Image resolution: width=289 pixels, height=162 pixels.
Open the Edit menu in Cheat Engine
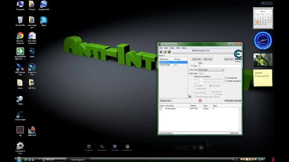pyautogui.click(x=166, y=48)
